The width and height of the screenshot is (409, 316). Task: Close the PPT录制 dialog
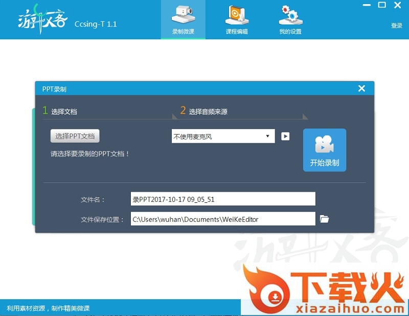361,89
